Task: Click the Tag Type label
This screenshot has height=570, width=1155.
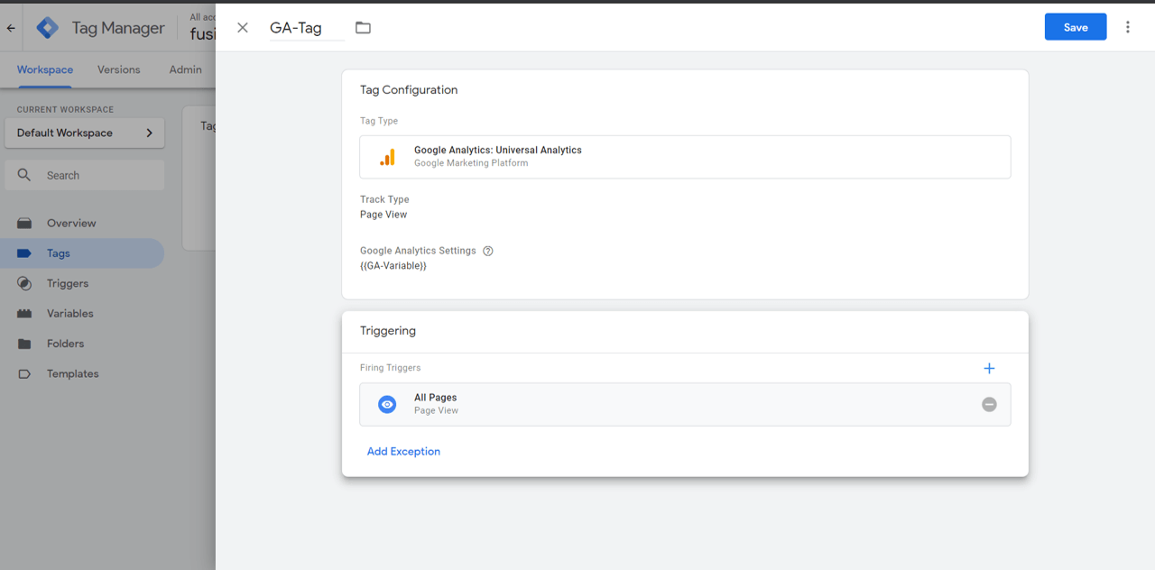Action: click(x=379, y=121)
